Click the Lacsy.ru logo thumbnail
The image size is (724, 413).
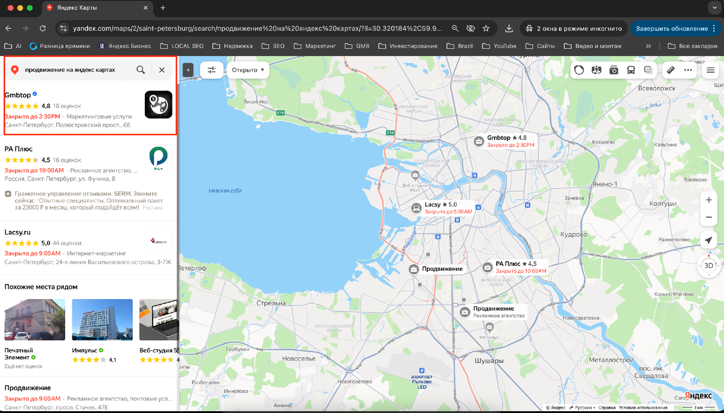(x=159, y=242)
